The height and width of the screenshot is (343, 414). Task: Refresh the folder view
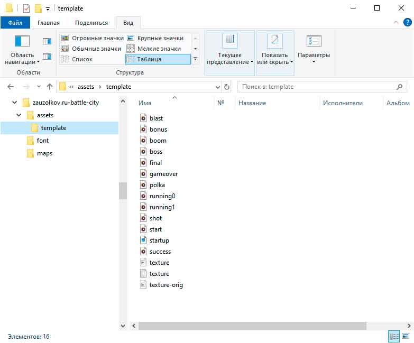pos(226,87)
